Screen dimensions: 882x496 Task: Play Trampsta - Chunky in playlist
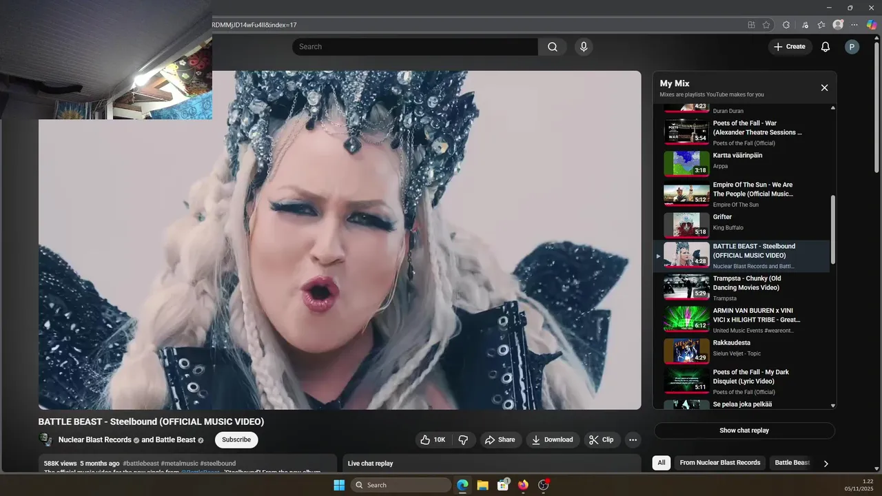741,288
